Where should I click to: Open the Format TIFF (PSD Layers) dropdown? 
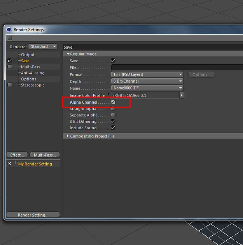(x=147, y=74)
